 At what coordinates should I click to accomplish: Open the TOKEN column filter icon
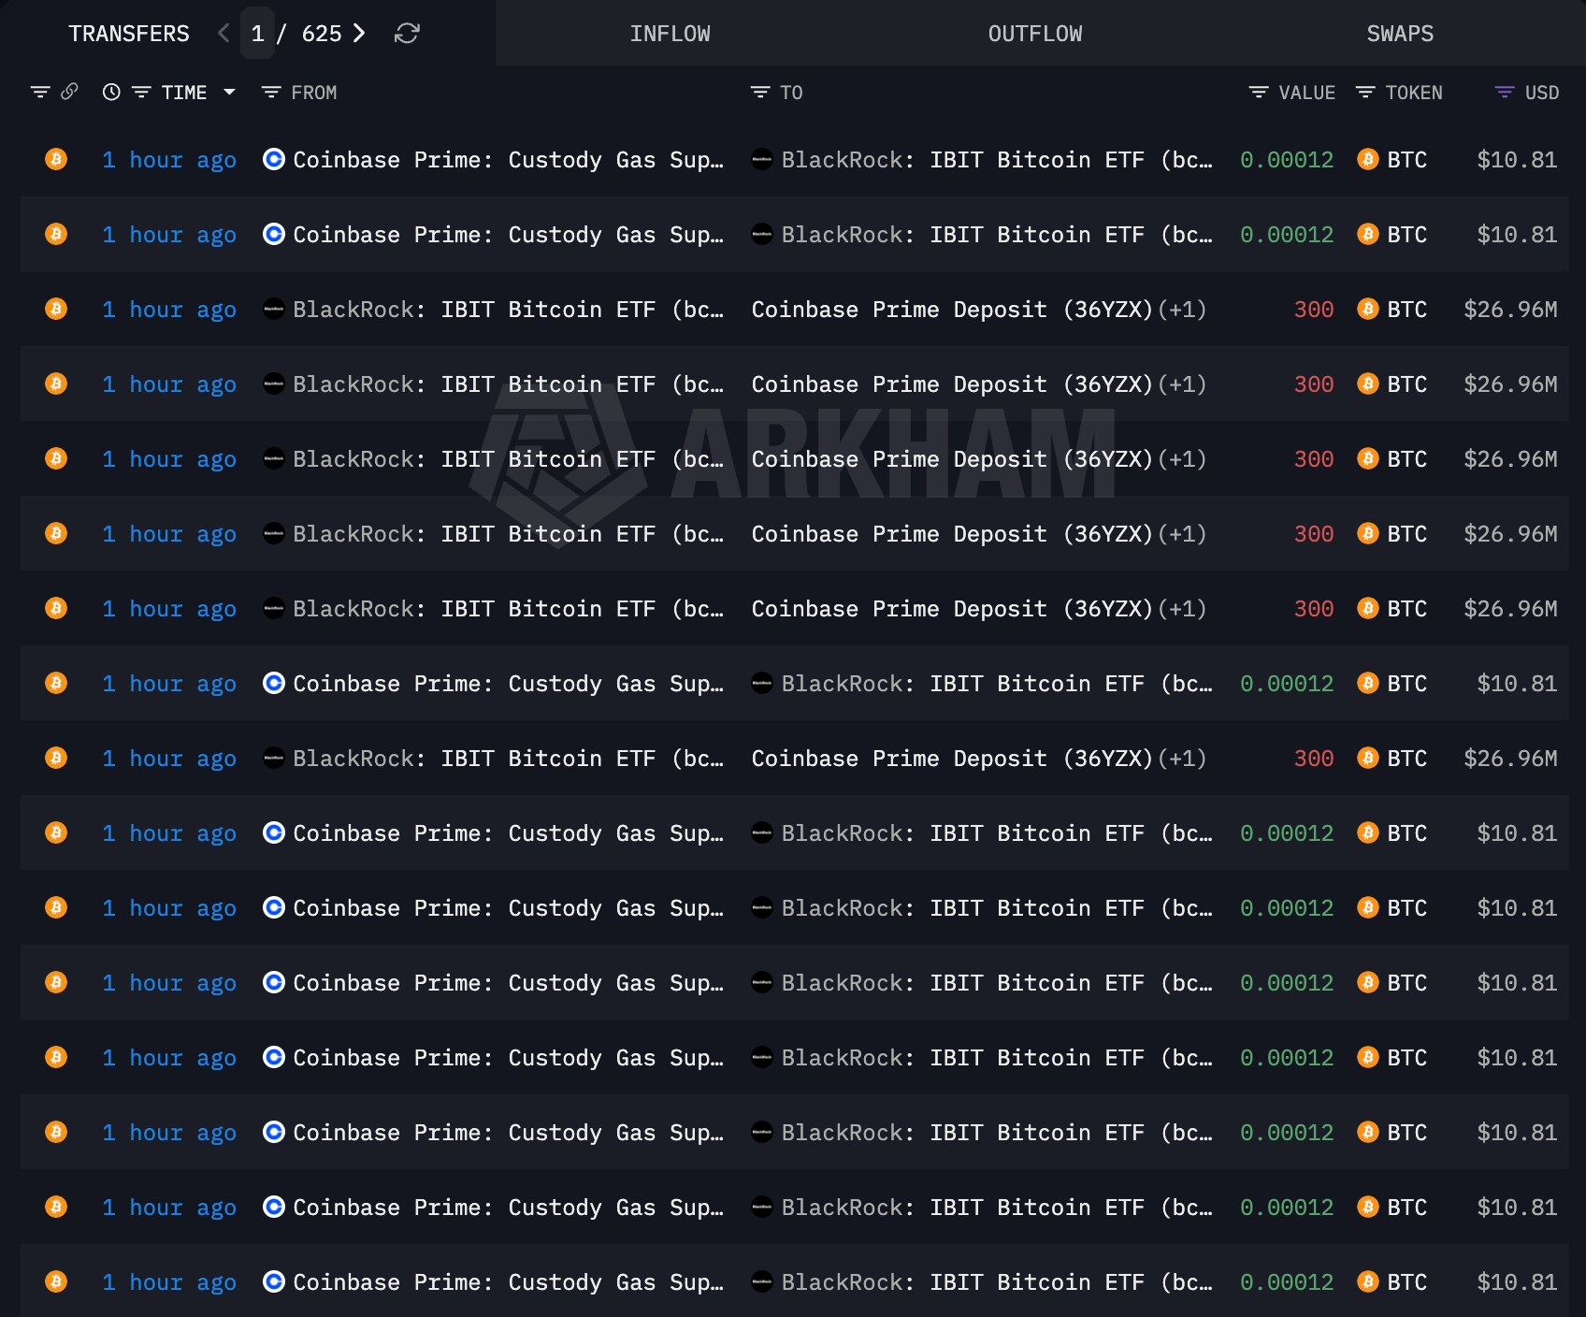pos(1365,93)
